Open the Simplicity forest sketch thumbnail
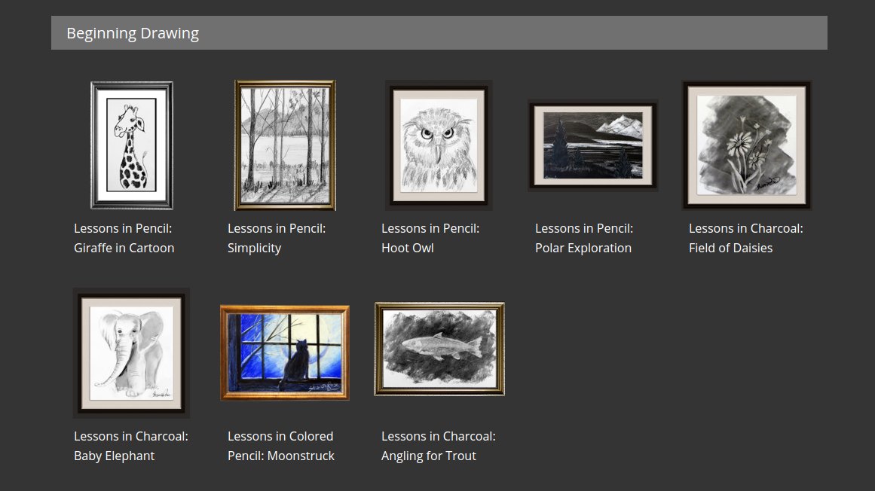The height and width of the screenshot is (491, 875). [285, 145]
